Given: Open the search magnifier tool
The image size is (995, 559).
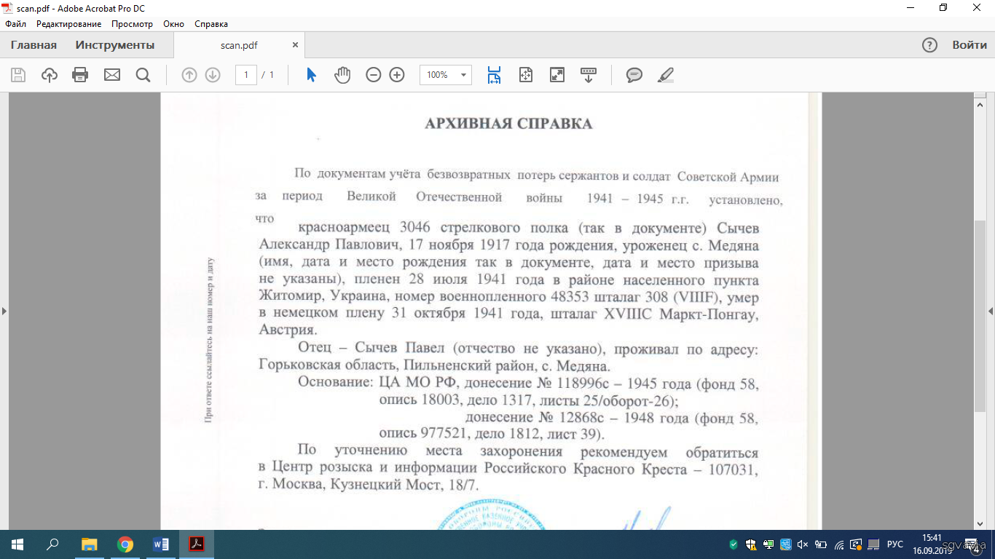Looking at the screenshot, I should pyautogui.click(x=143, y=75).
